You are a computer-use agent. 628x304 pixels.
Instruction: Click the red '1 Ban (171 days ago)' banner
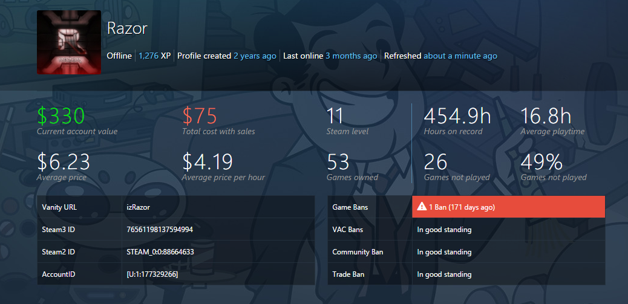click(x=508, y=207)
